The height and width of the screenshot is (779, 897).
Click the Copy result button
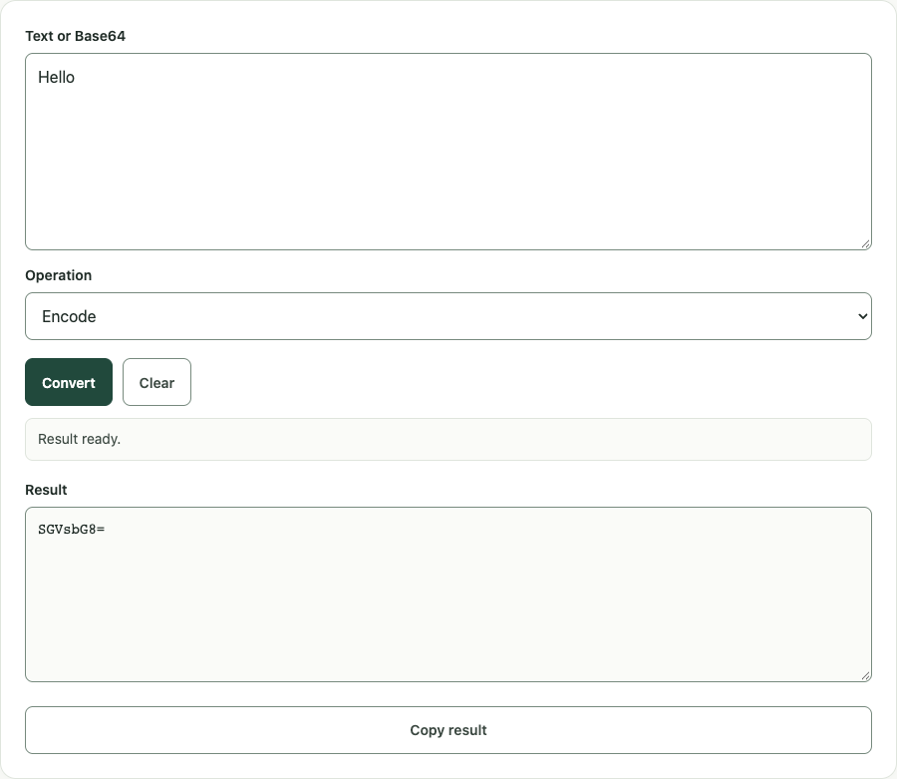[448, 730]
